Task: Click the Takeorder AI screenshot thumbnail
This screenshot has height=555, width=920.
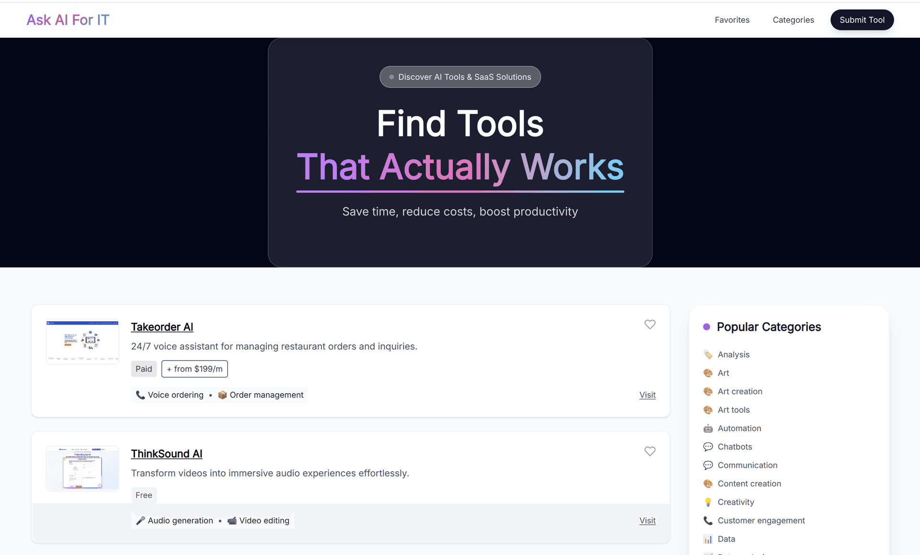Action: coord(82,341)
